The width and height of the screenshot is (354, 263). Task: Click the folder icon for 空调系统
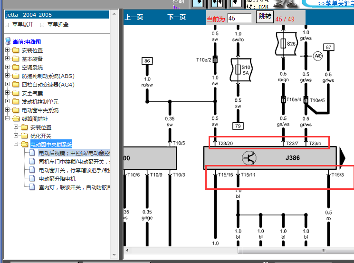[x=16, y=67]
